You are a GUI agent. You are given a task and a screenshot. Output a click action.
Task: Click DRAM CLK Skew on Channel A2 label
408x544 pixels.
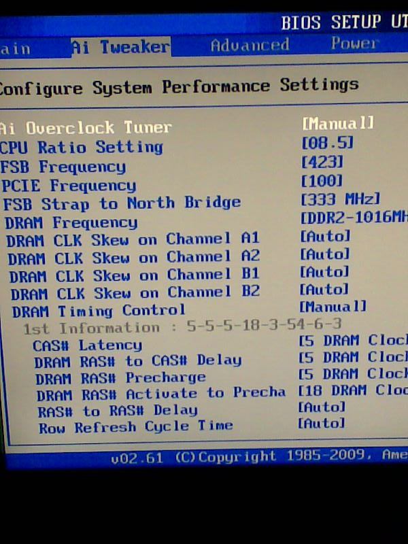133,258
